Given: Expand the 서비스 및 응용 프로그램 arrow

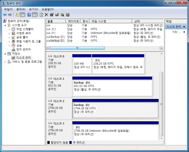Looking at the screenshot, I should 5,62.
